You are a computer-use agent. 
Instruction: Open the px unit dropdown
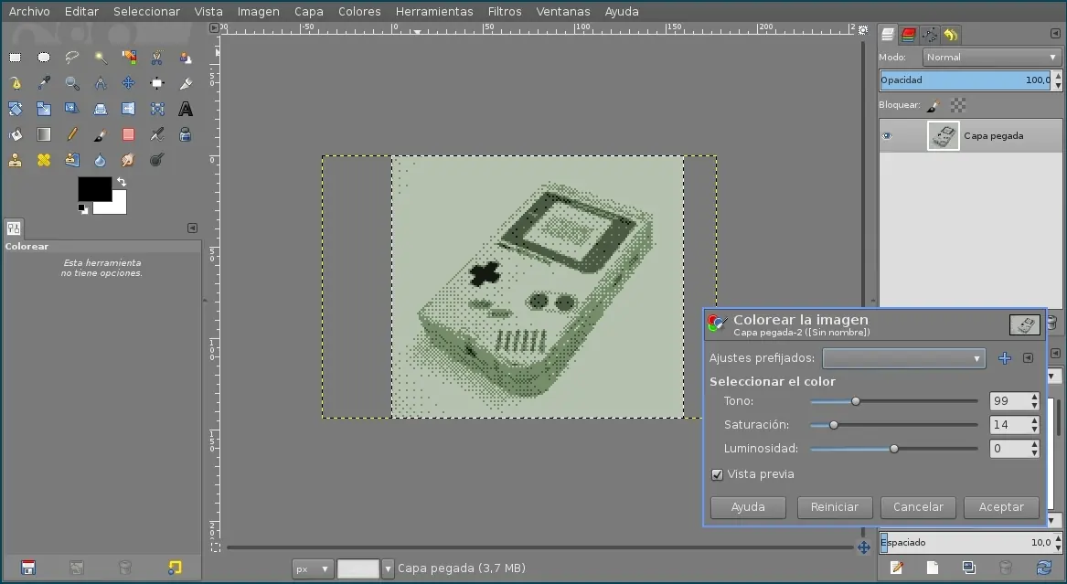point(312,568)
